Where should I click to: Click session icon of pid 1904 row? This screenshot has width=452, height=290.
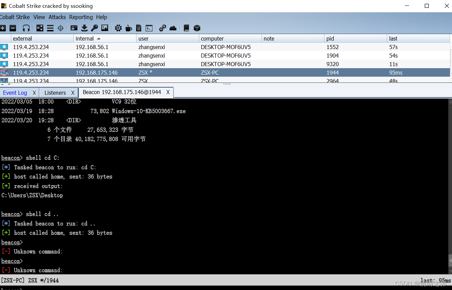(4, 56)
